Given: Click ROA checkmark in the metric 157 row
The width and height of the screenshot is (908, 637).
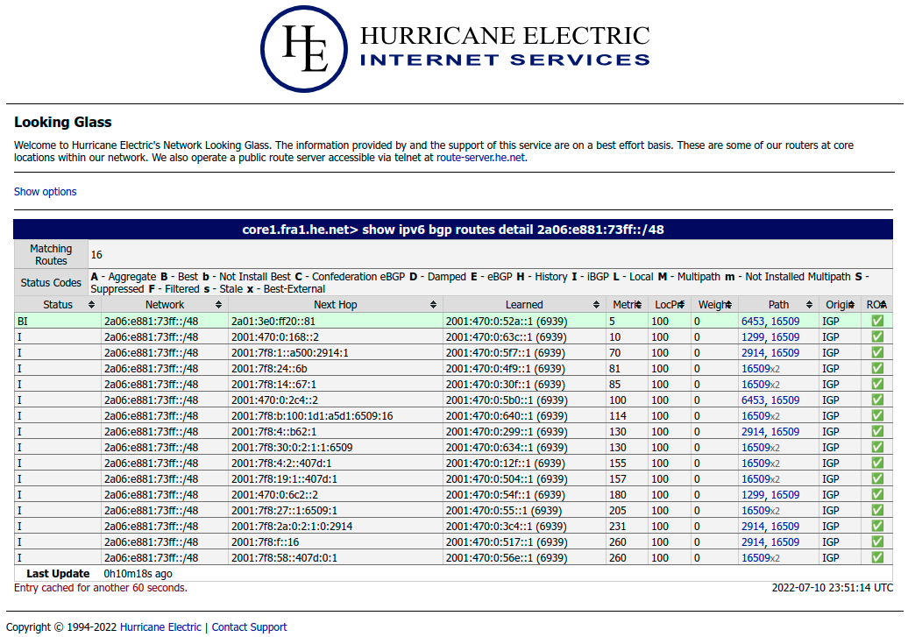Looking at the screenshot, I should click(x=877, y=478).
